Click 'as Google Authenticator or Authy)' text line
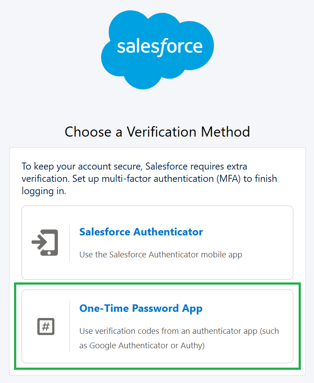The width and height of the screenshot is (314, 383). click(x=142, y=346)
